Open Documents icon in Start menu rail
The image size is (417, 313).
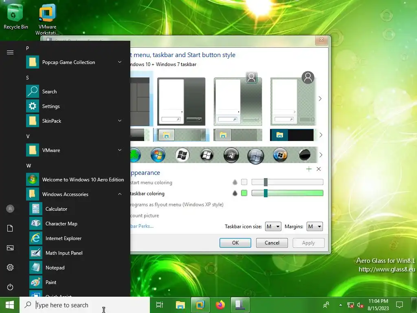click(10, 228)
